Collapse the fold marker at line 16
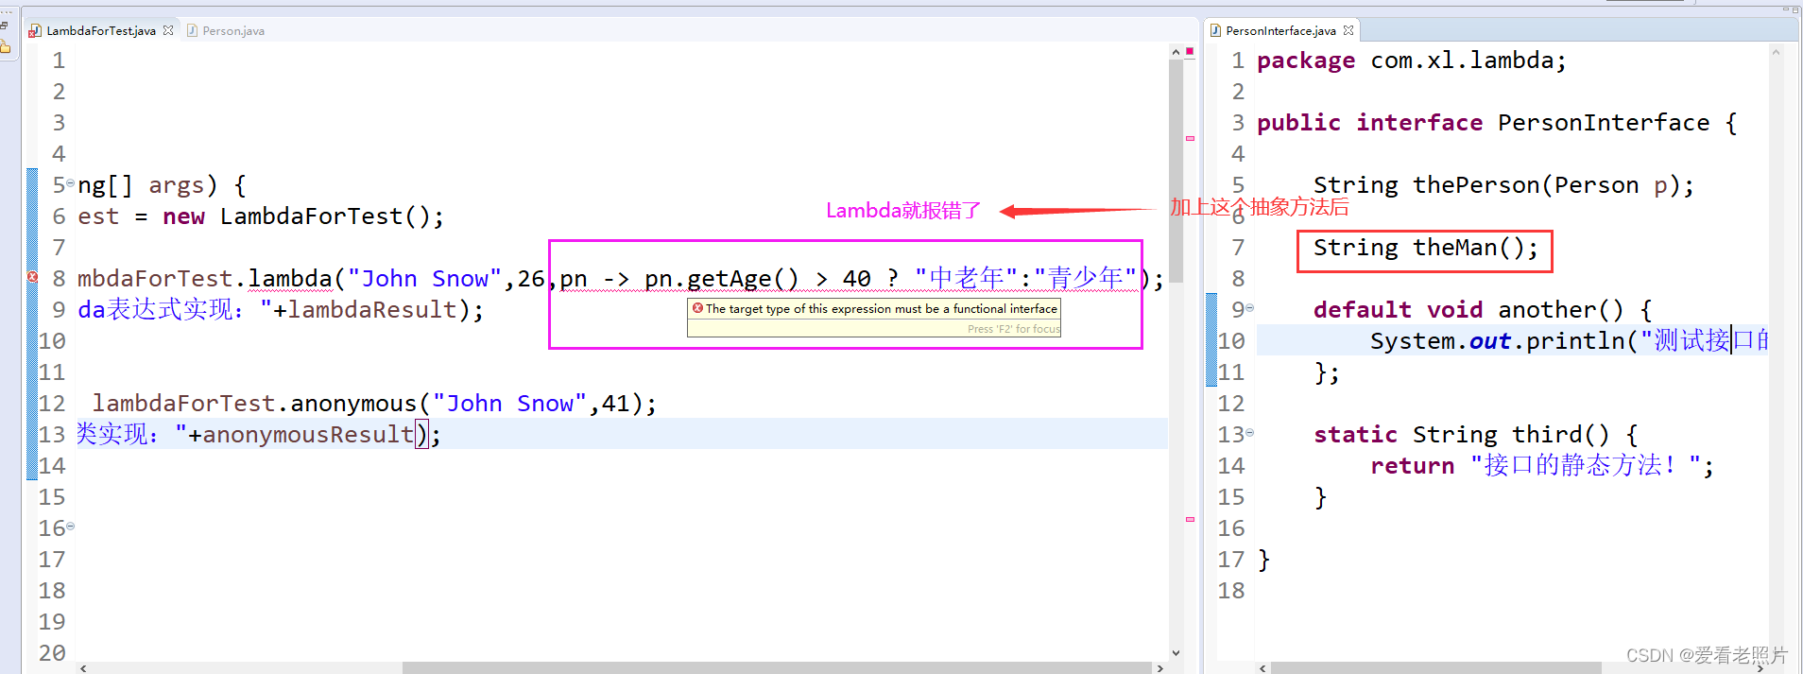Viewport: 1803px width, 674px height. 70,526
